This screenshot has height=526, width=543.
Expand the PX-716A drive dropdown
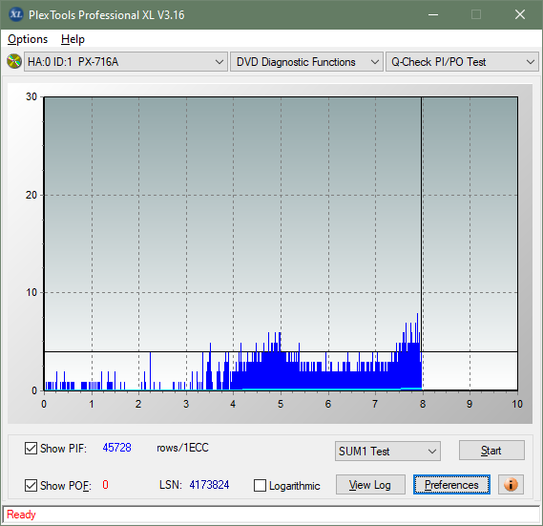tap(126, 62)
